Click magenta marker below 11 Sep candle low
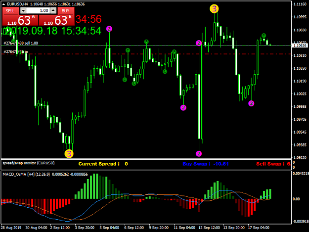 point(183,108)
